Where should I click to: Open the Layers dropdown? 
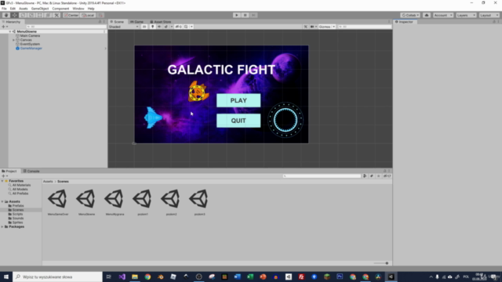[466, 15]
